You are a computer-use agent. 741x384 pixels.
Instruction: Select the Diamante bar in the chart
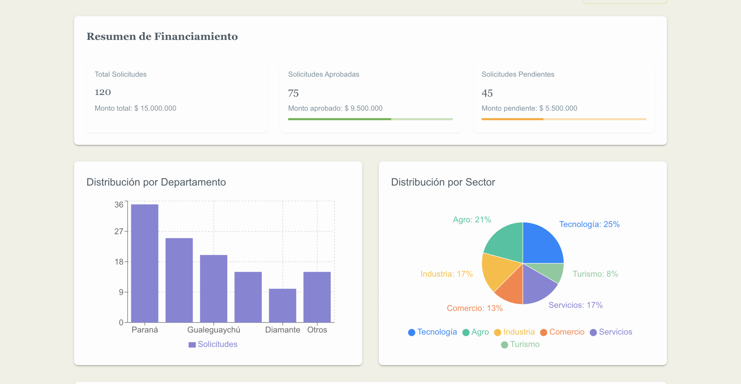click(283, 306)
